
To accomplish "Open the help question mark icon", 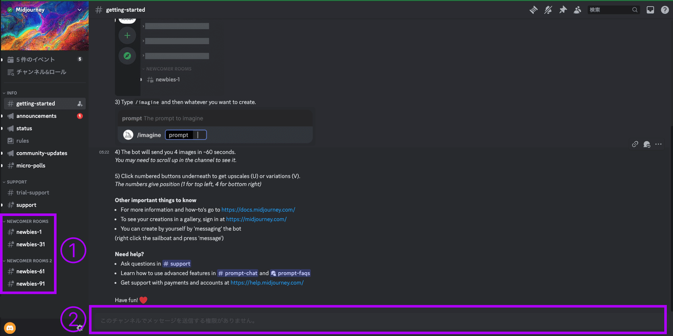I will pyautogui.click(x=665, y=10).
